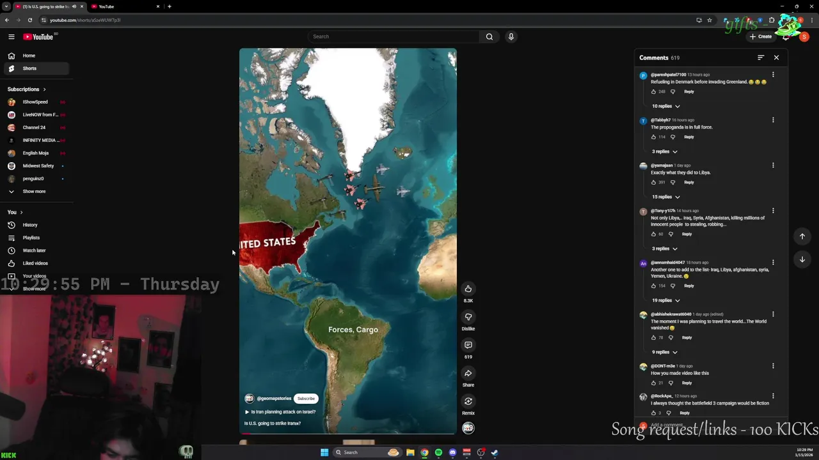Screen dimensions: 819x460
Task: Open Spotify from the taskbar
Action: (x=438, y=452)
